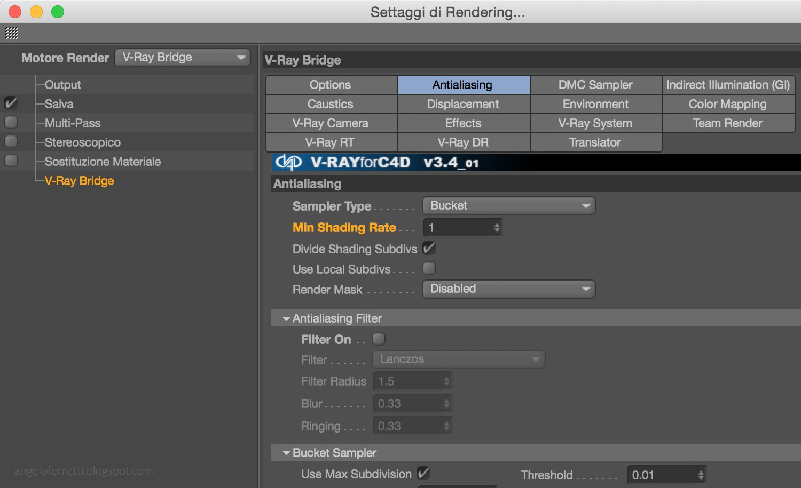801x488 pixels.
Task: Zoom the window with the green button
Action: tap(58, 12)
